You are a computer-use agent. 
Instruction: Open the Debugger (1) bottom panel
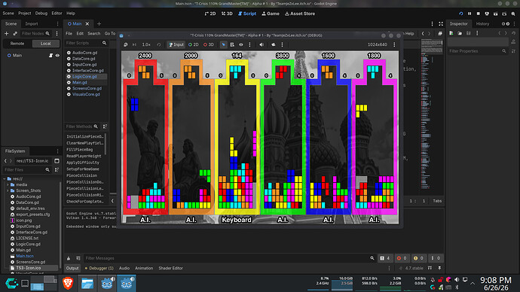click(x=99, y=268)
